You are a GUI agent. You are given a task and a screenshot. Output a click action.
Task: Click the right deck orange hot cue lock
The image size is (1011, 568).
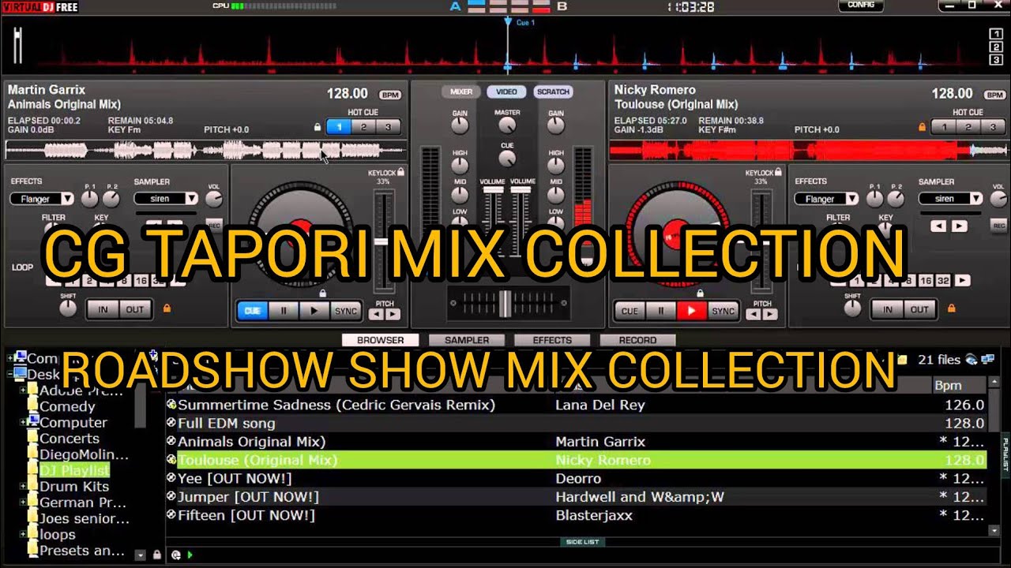[922, 127]
